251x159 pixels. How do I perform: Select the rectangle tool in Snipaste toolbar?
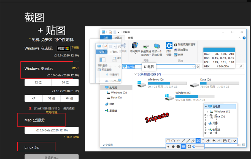(168, 141)
